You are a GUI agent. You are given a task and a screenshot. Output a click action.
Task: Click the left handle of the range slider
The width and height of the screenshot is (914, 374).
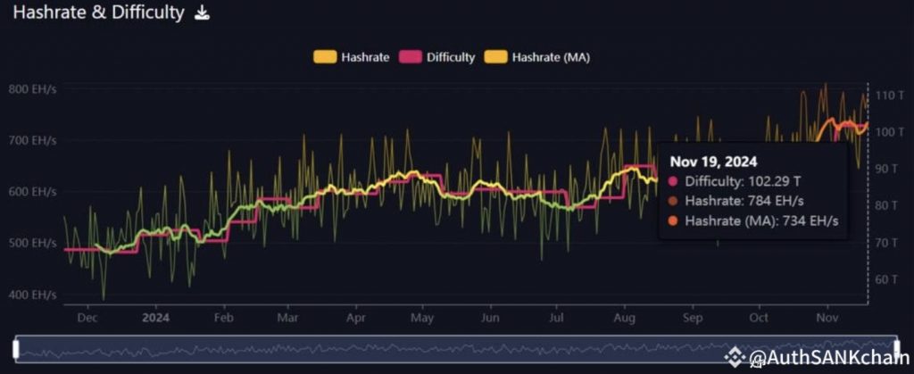(x=15, y=347)
